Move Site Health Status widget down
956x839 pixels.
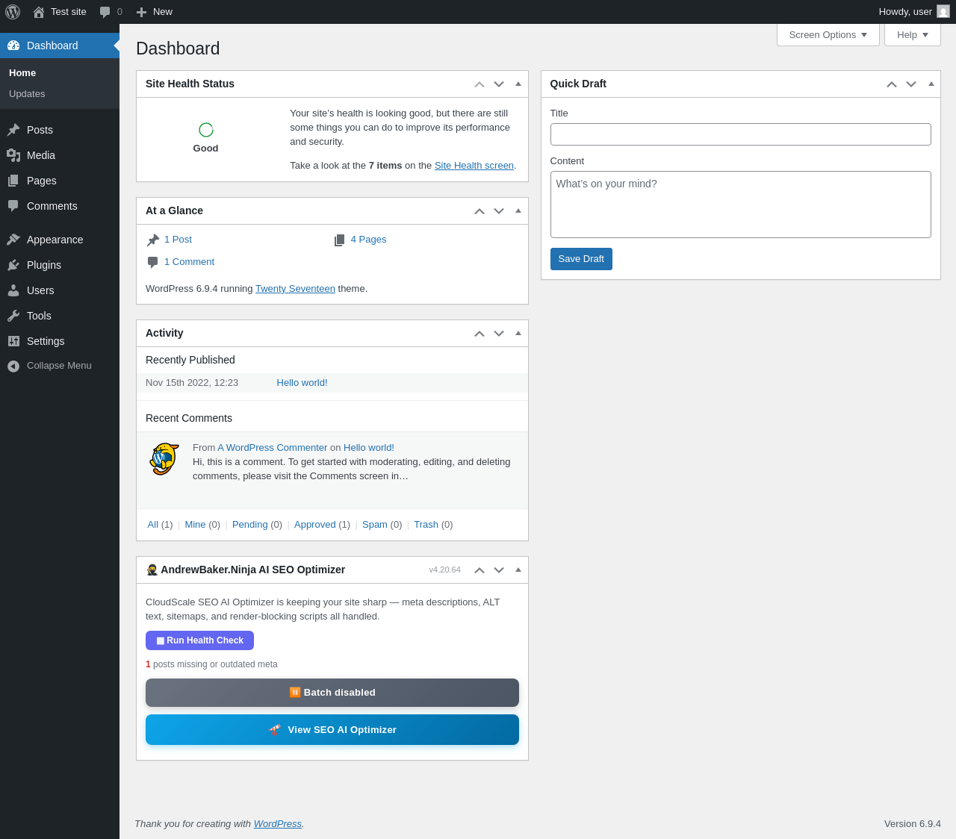(x=499, y=84)
